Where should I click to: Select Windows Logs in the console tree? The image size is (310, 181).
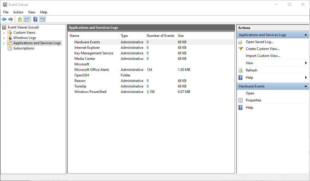tap(25, 38)
